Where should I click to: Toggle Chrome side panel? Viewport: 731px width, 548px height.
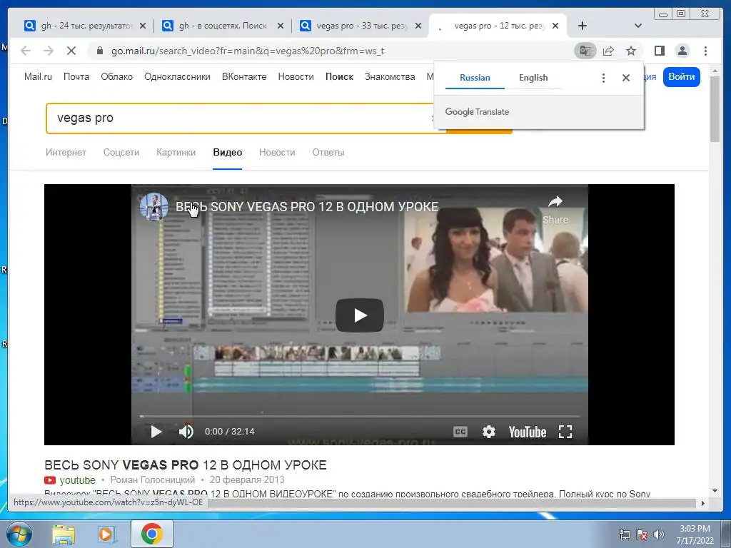(x=659, y=51)
